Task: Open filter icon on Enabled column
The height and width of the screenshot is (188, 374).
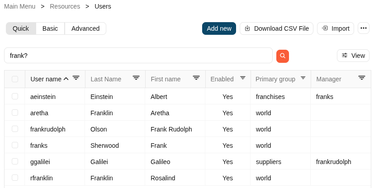Action: 243,78
